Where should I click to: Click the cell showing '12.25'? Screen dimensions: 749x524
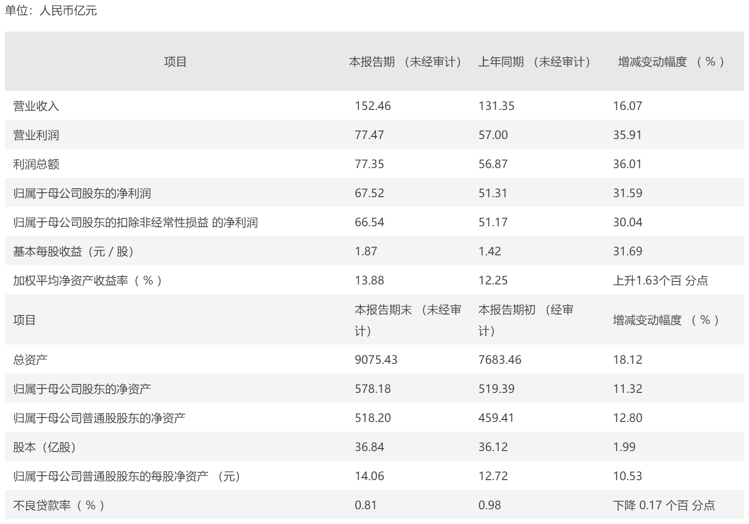[x=493, y=280]
